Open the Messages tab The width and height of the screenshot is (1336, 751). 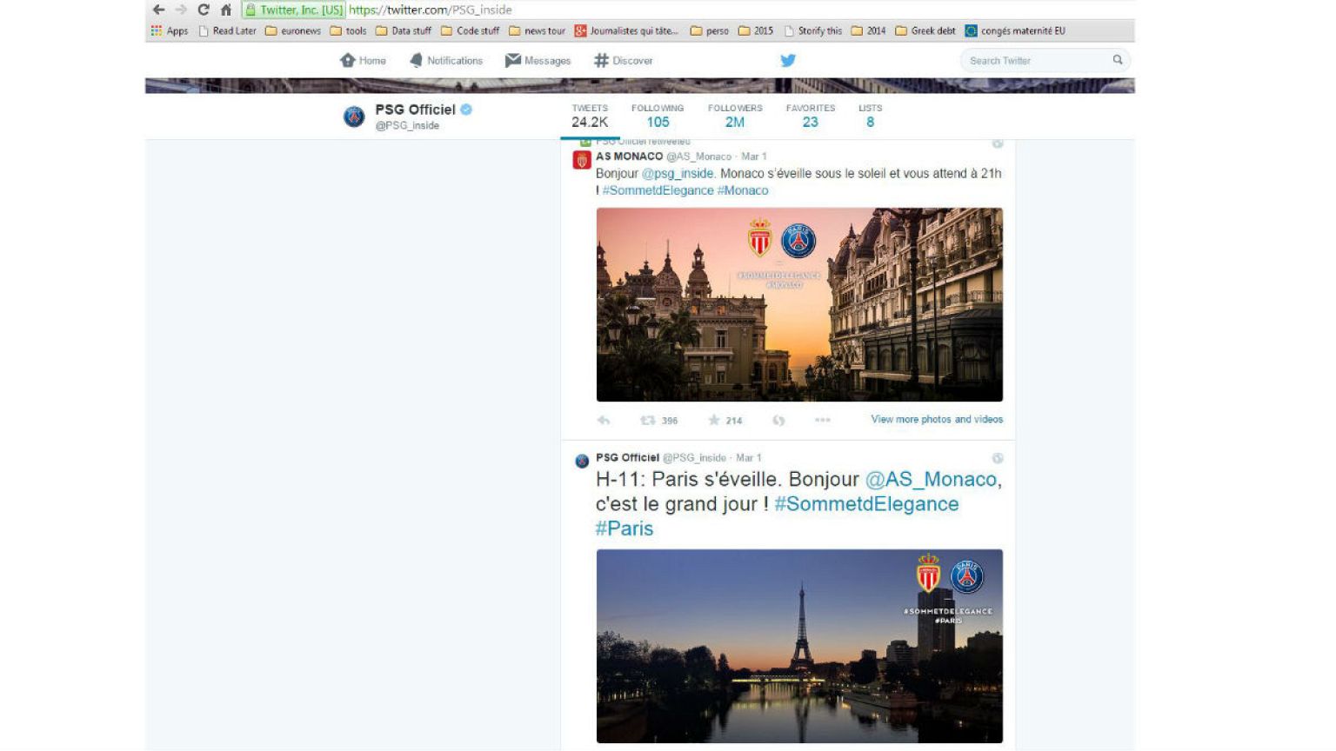click(x=538, y=60)
